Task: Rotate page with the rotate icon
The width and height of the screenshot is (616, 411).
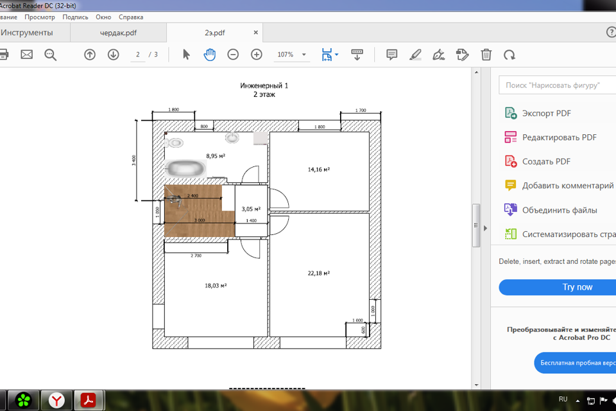Action: pyautogui.click(x=509, y=55)
